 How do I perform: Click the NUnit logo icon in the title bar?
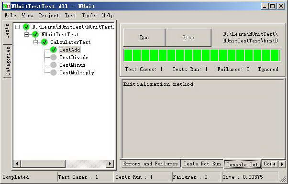pos(6,6)
